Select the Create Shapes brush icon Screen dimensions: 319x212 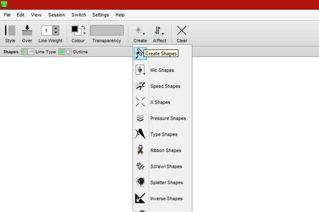140,54
